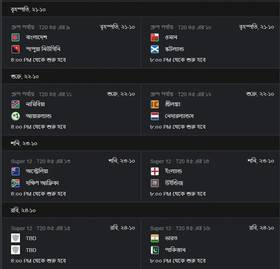
Task: Click the Papua New Guinea flag icon
Action: pyautogui.click(x=16, y=49)
